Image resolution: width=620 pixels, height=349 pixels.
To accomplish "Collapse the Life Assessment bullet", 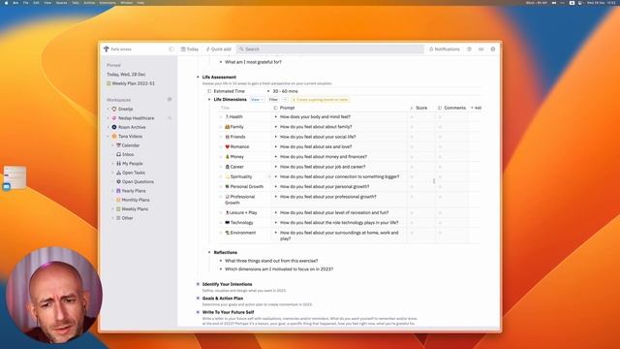I will (x=198, y=77).
